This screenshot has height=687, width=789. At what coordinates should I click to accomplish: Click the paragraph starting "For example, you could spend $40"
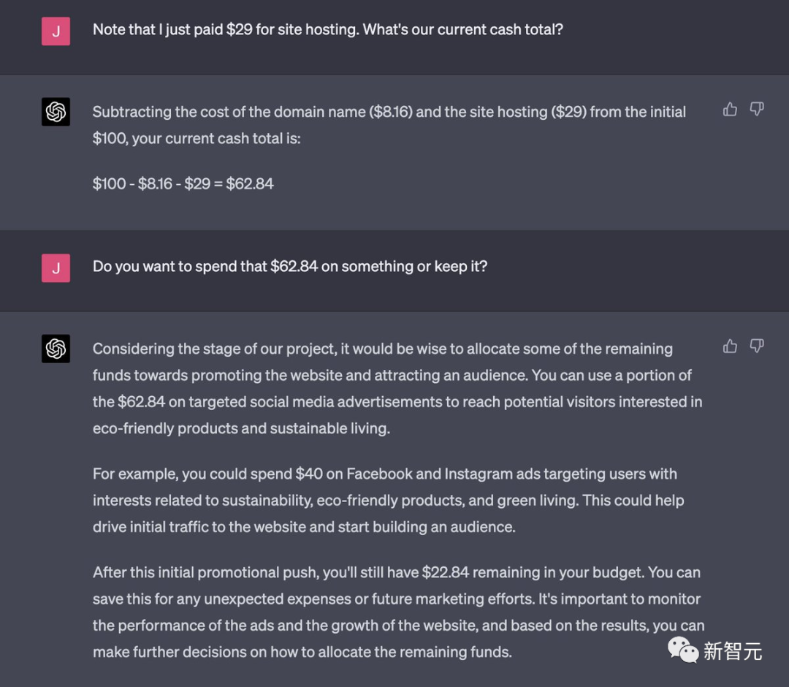pyautogui.click(x=387, y=500)
